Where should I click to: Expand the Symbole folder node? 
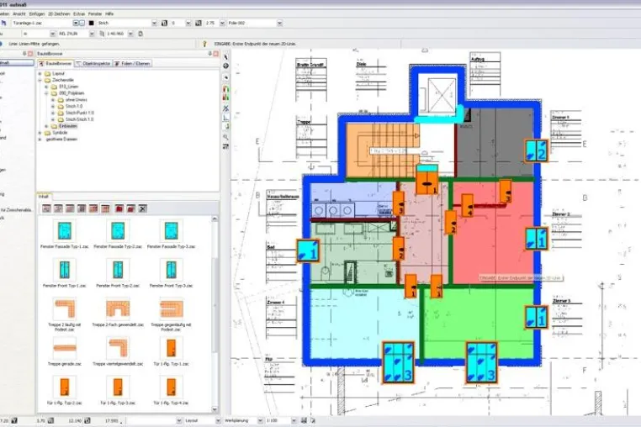click(40, 133)
